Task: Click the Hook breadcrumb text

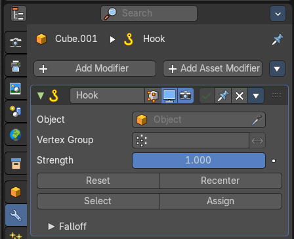Action: click(x=154, y=39)
